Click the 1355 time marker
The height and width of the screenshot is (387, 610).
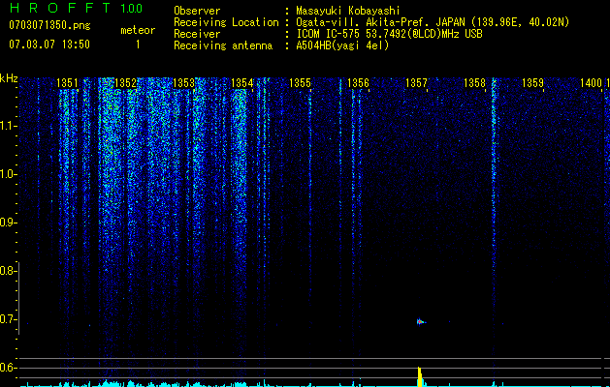tap(300, 83)
